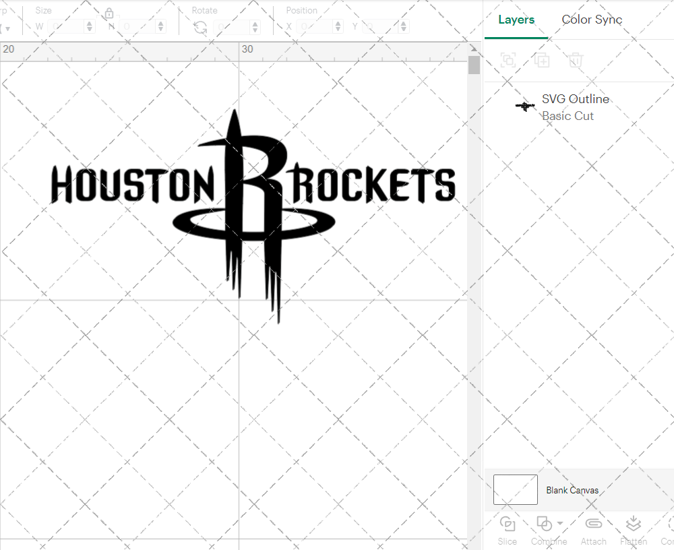Click the group icon in the Layers panel
674x550 pixels.
pos(508,60)
